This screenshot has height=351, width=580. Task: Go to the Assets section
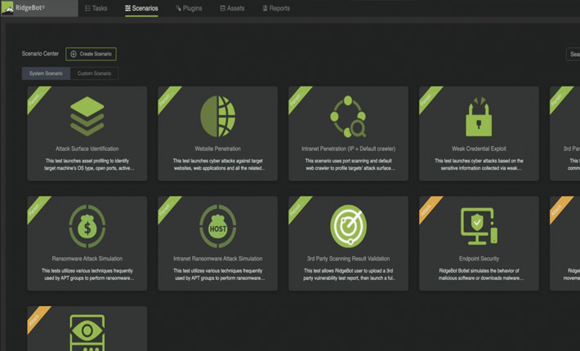point(233,8)
